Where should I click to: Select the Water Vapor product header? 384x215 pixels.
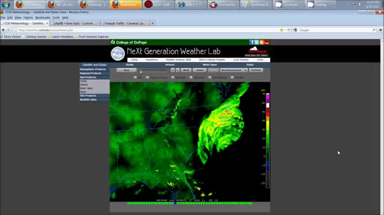click(x=210, y=64)
